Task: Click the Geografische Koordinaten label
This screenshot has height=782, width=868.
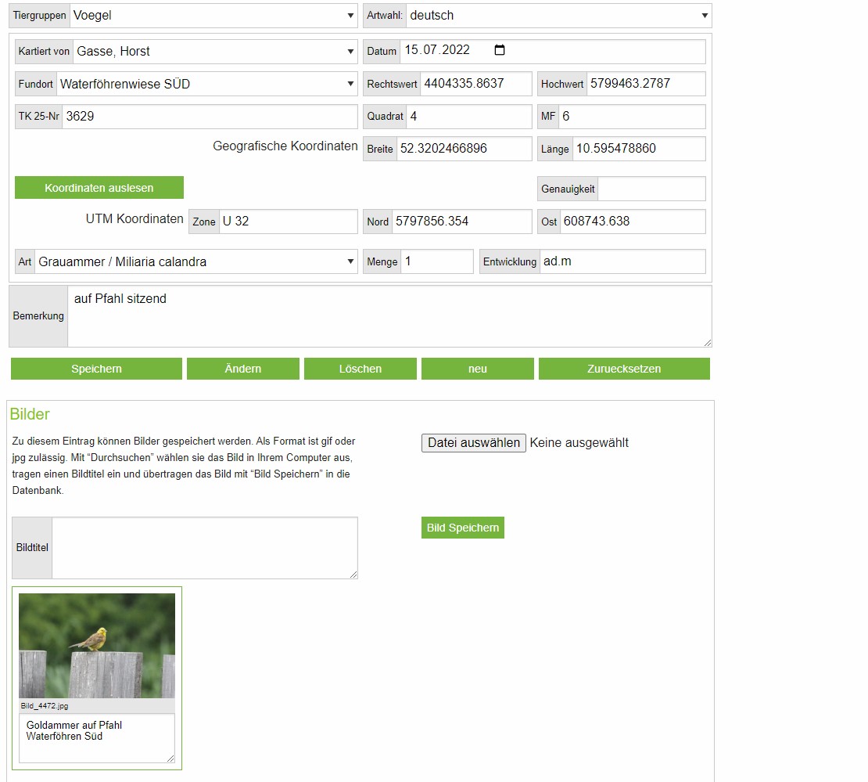Action: point(285,146)
